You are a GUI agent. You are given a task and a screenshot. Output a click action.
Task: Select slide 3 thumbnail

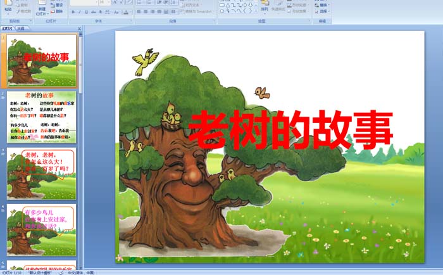click(x=42, y=174)
